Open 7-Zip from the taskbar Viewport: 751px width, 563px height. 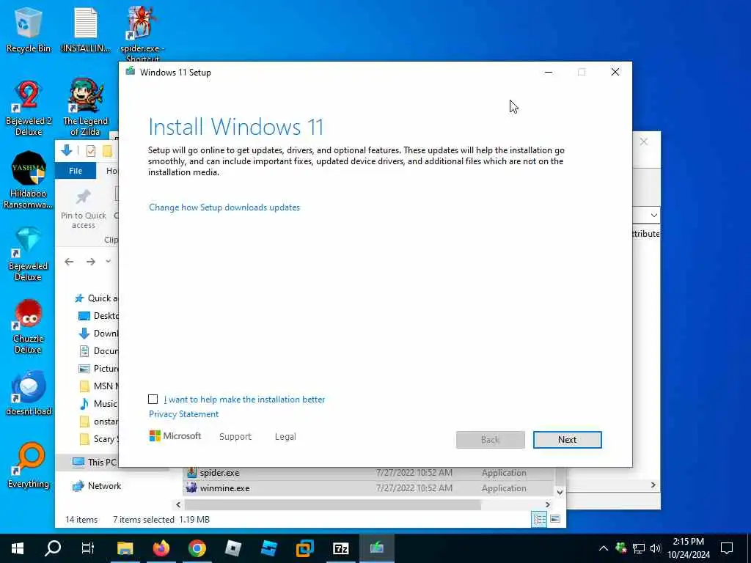(340, 548)
